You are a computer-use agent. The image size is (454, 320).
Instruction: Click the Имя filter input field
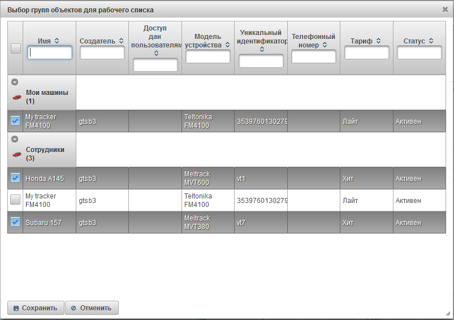tap(50, 53)
